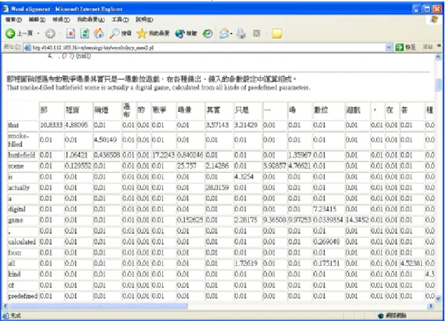Image resolution: width=447 pixels, height=321 pixels.
Task: Click the Links toolbar label
Action: click(428, 47)
